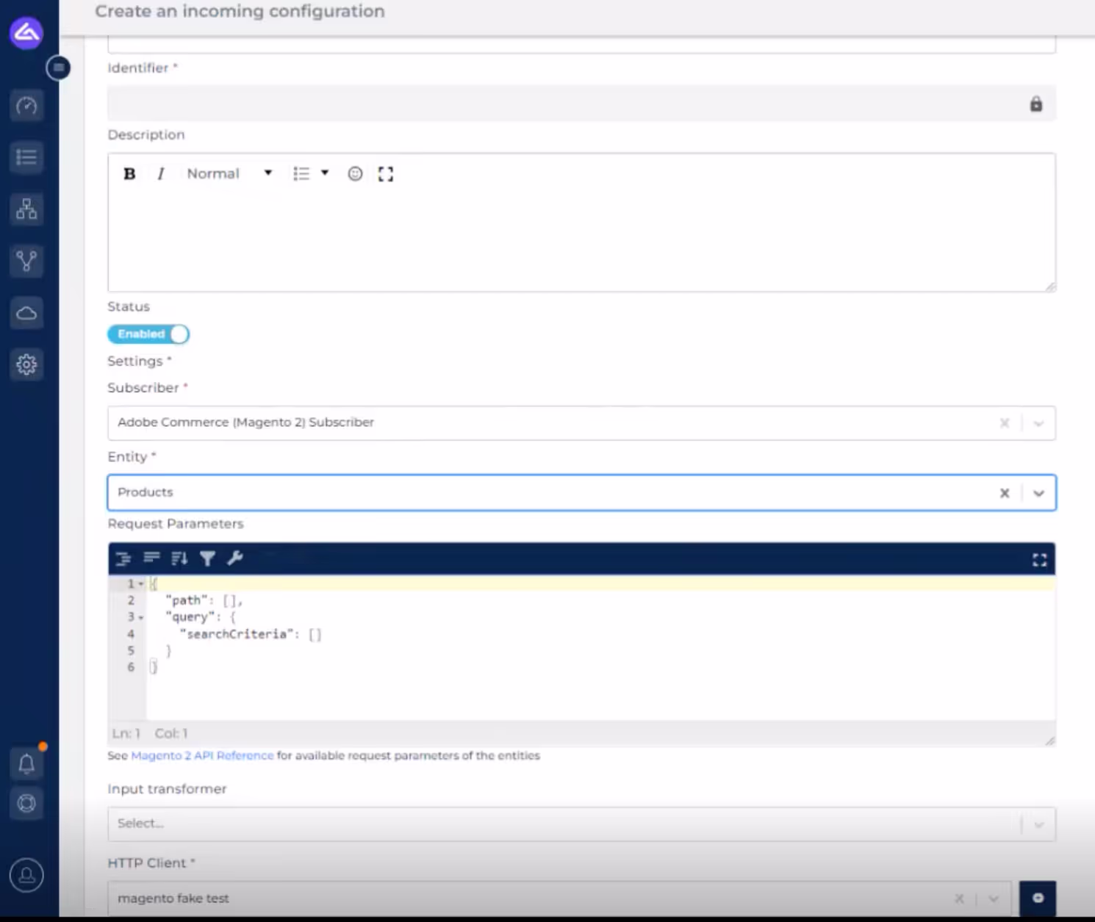The height and width of the screenshot is (922, 1095).
Task: Open the dashboard speedometer icon
Action: coord(26,106)
